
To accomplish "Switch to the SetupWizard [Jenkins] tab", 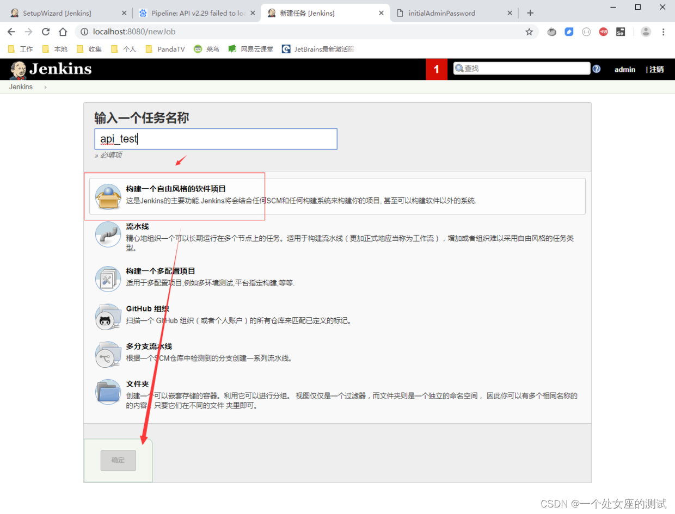I will point(67,13).
